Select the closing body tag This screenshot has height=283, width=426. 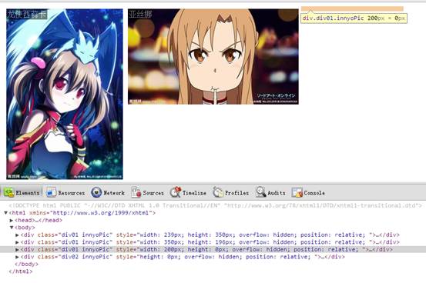26,265
